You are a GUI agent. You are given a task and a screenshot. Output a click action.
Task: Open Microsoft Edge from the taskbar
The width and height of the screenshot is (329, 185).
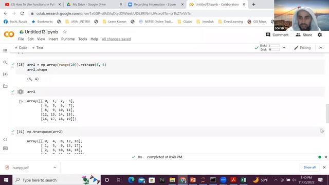point(131,180)
